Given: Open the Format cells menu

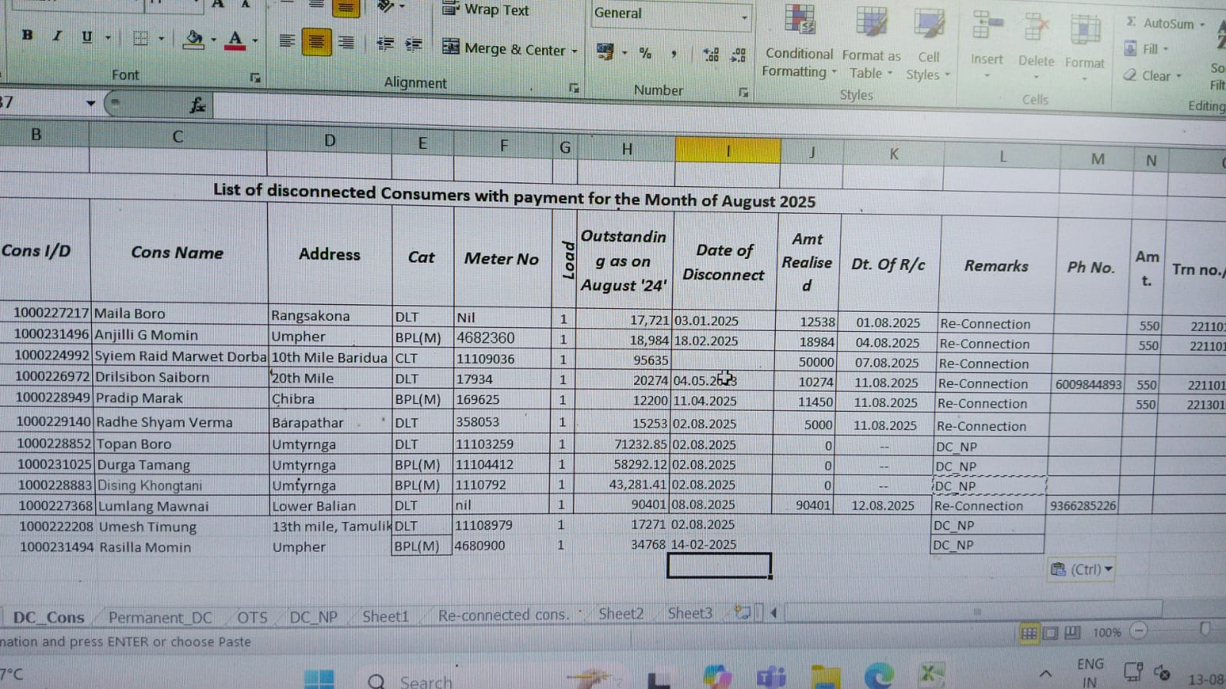Looking at the screenshot, I should click(x=1084, y=48).
